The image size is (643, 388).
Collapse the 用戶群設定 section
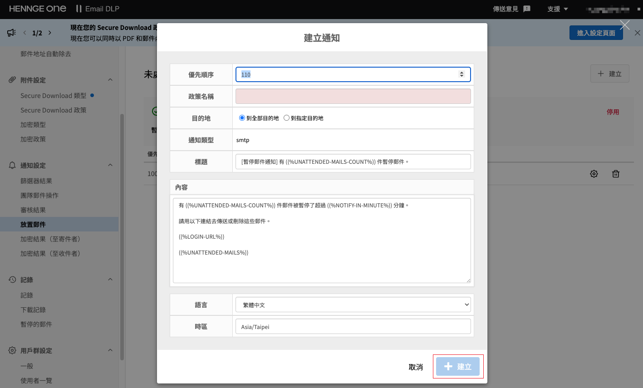[x=110, y=350]
